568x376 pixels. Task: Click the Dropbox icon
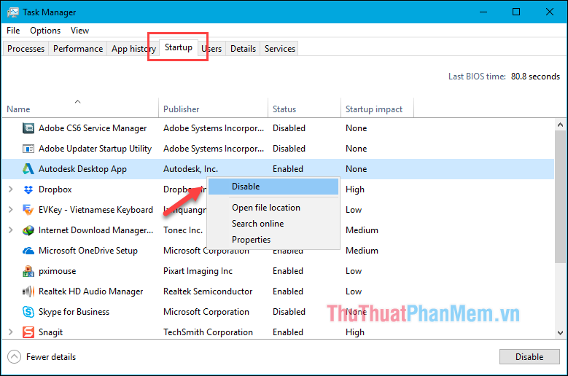(28, 189)
